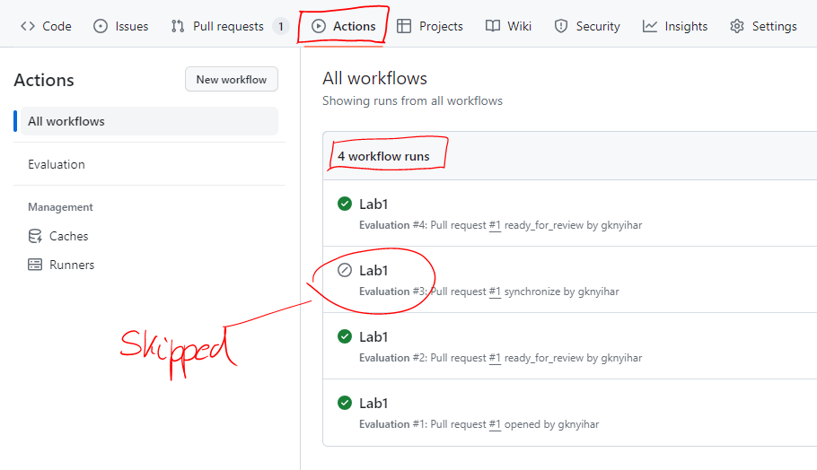817x470 pixels.
Task: Go to the Projects tab
Action: (x=430, y=26)
